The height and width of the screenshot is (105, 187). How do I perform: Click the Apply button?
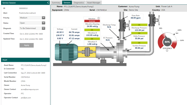tap(27, 45)
